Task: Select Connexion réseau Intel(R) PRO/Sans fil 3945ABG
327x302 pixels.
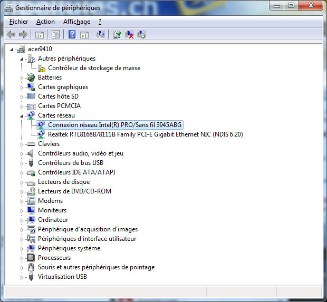Action: (x=114, y=125)
